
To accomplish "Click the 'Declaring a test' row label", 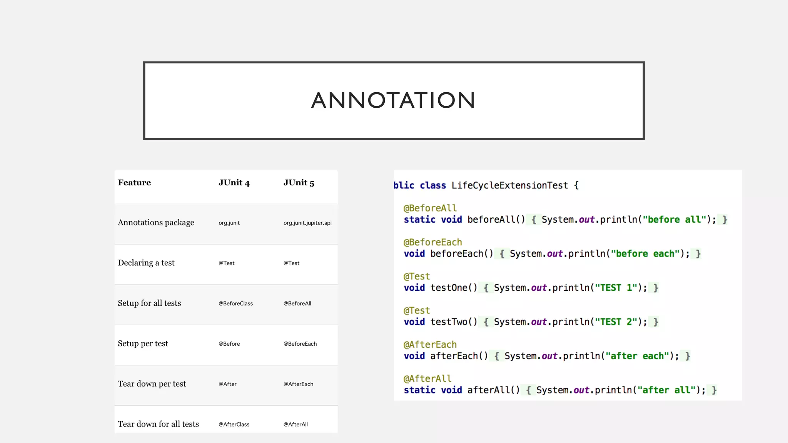I will point(146,263).
